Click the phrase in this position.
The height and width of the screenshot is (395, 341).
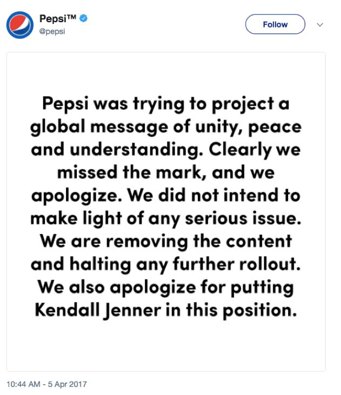pyautogui.click(x=231, y=310)
